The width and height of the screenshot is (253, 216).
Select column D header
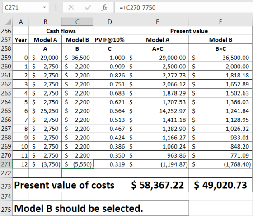click(109, 22)
